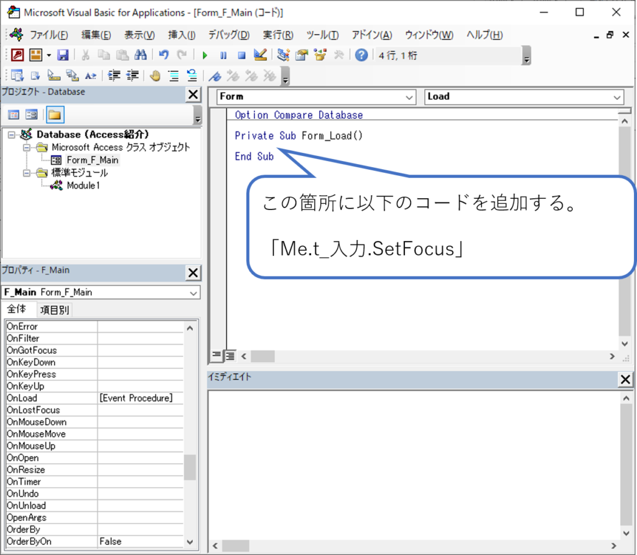Open the アドイン(A) menu
This screenshot has height=555, width=637.
click(372, 35)
